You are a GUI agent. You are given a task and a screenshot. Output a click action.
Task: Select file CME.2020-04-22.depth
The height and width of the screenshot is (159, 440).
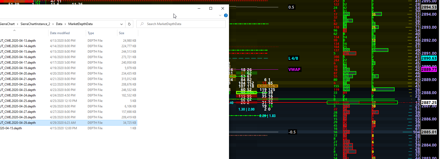click(18, 84)
